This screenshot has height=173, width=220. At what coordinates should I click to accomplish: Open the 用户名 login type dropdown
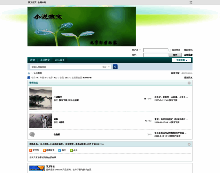pos(136,50)
